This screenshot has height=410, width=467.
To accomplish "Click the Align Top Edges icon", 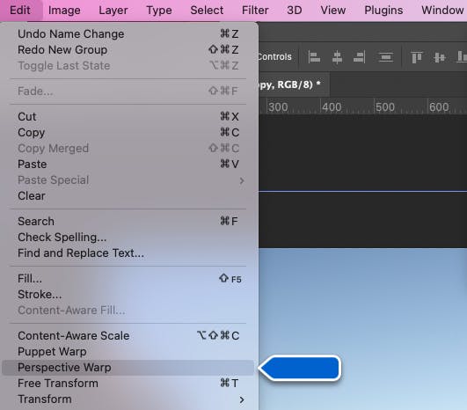I will [x=416, y=57].
